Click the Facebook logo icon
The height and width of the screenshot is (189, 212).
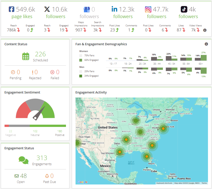tap(12, 10)
